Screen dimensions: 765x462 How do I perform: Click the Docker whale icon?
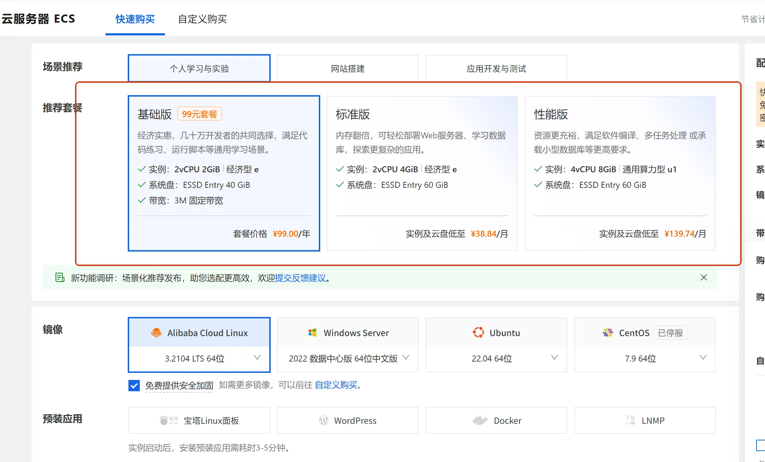tap(480, 420)
